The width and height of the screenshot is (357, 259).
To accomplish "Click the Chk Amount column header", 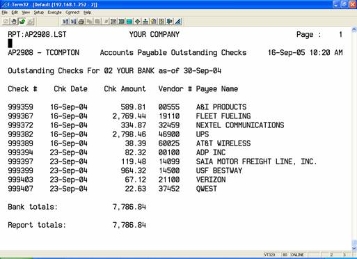I will [125, 89].
